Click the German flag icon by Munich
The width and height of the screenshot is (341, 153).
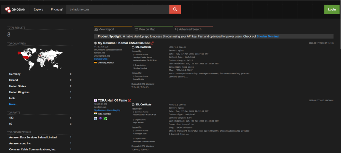96,63
